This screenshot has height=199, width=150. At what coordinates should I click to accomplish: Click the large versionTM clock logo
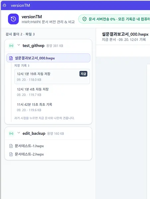point(13,19)
